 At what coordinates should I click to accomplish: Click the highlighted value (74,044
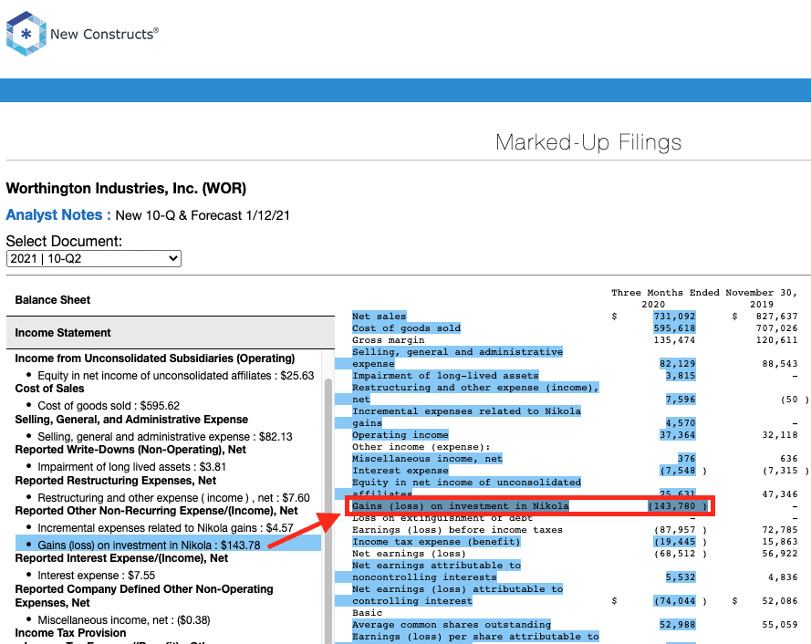point(674,601)
